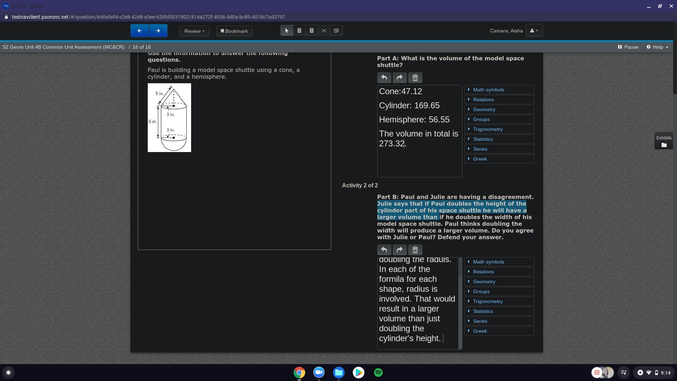Go to the next question arrow
This screenshot has width=677, height=381.
point(158,31)
